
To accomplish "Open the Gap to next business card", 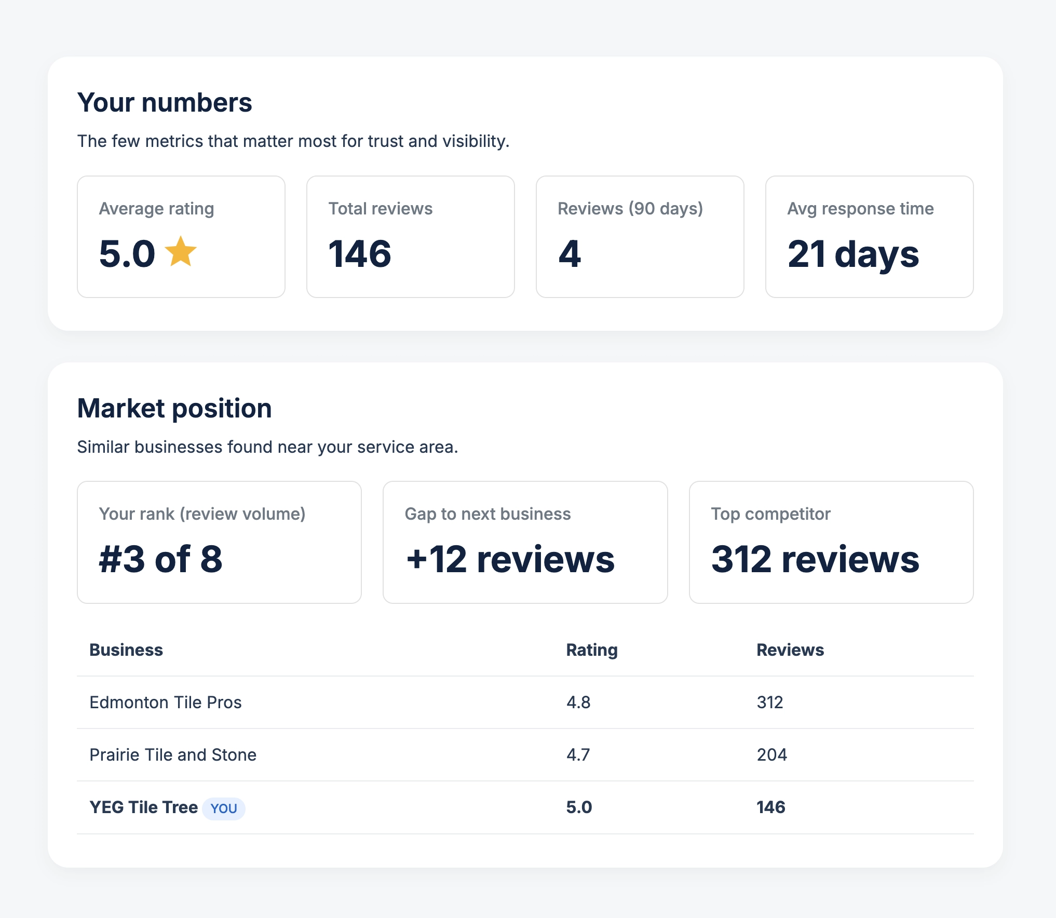I will [x=525, y=542].
